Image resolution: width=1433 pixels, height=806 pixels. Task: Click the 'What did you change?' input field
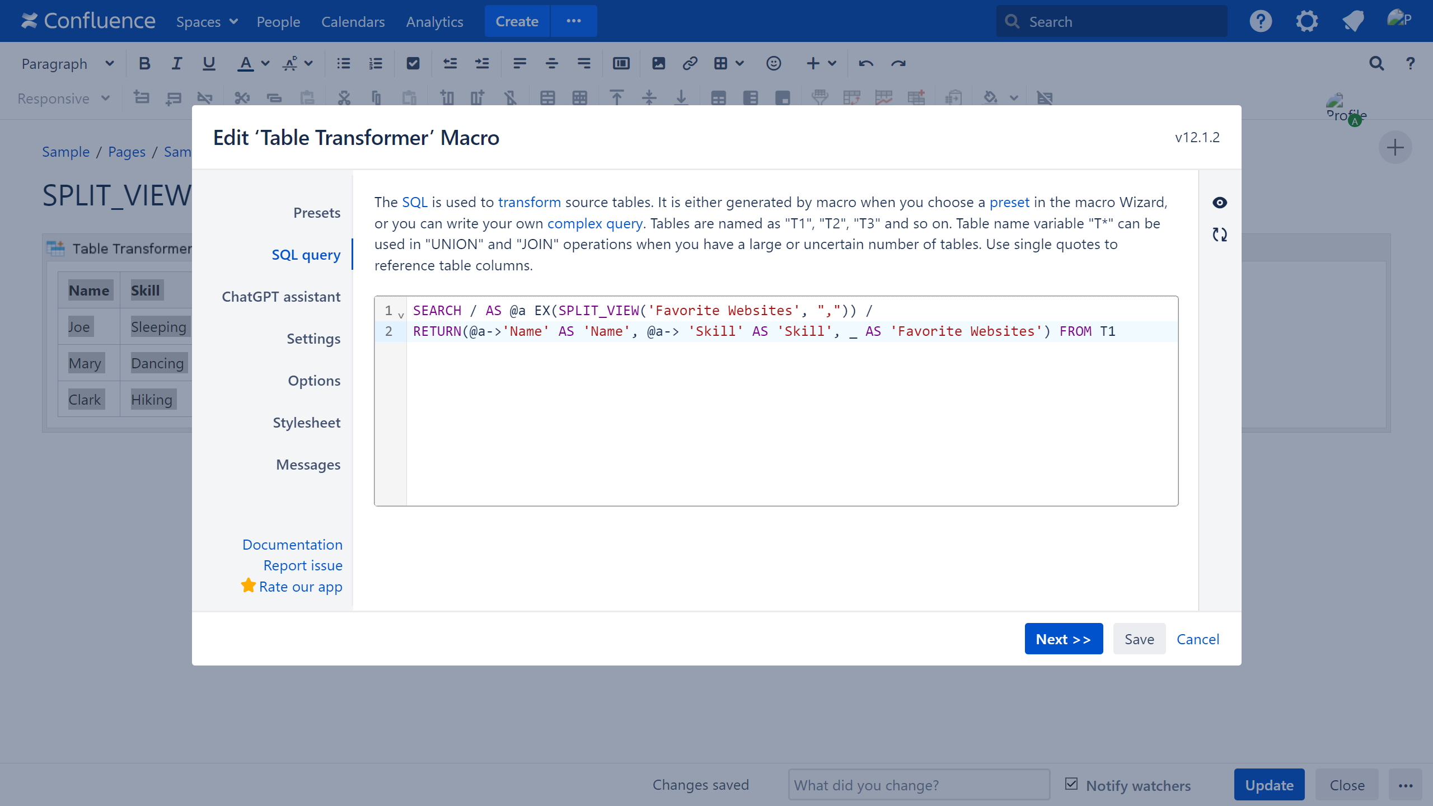pyautogui.click(x=919, y=785)
